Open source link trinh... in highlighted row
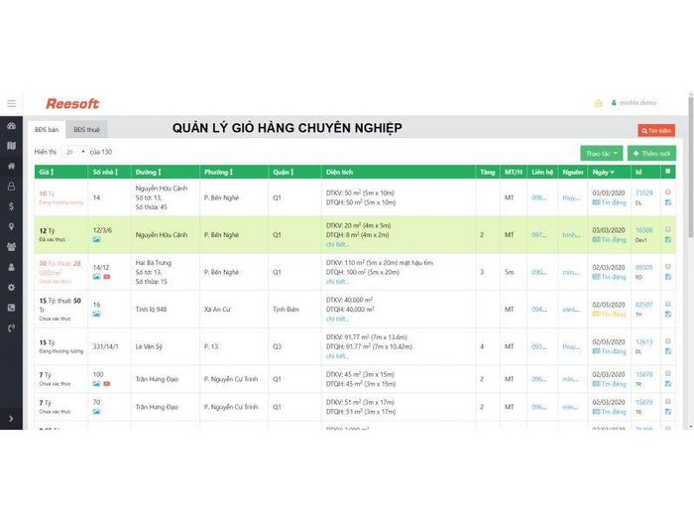Image resolution: width=694 pixels, height=521 pixels. click(x=571, y=235)
